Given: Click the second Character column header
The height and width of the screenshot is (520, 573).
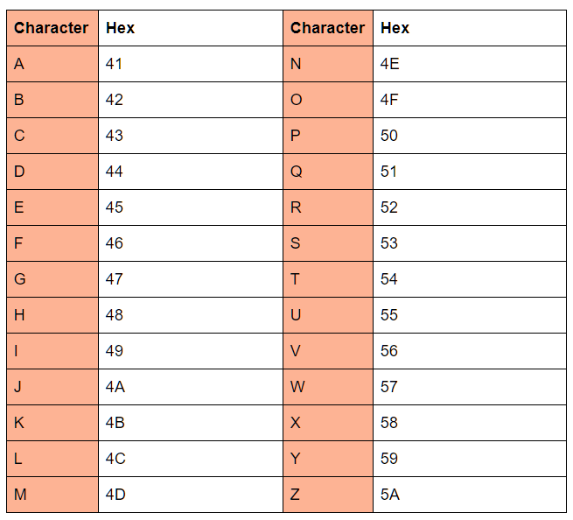Looking at the screenshot, I should coord(327,28).
